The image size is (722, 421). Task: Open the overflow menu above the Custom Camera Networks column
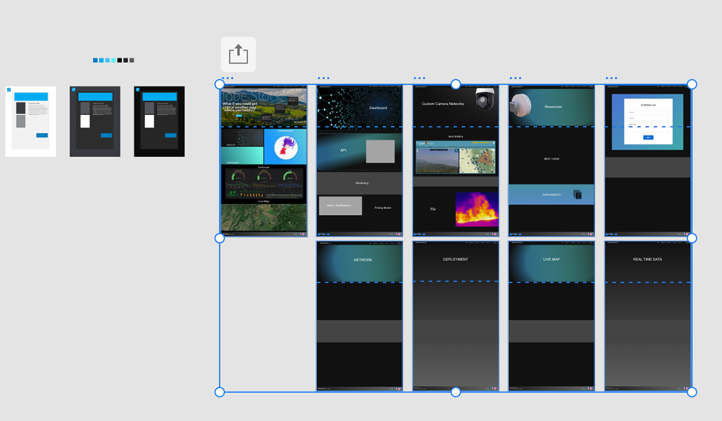420,77
